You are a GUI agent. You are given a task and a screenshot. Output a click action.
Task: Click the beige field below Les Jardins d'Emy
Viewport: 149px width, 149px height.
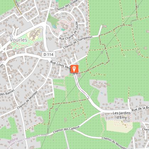(119, 126)
